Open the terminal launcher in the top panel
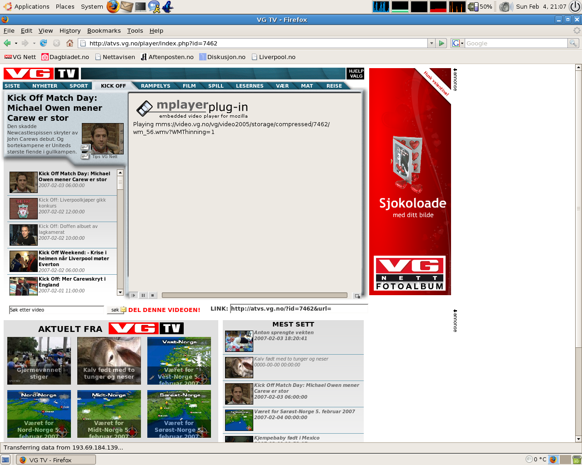The width and height of the screenshot is (582, 465). 140,6
